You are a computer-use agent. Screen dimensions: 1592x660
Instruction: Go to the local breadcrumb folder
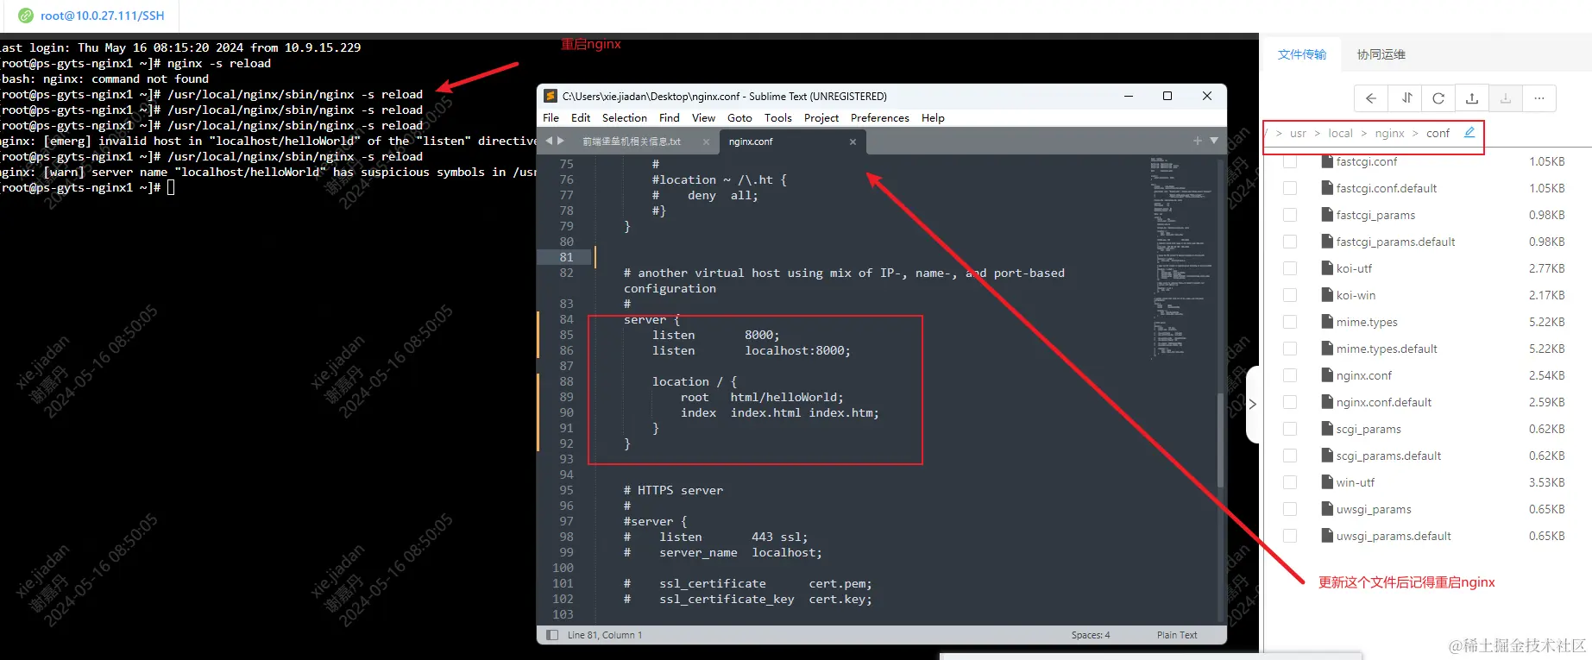pyautogui.click(x=1340, y=133)
